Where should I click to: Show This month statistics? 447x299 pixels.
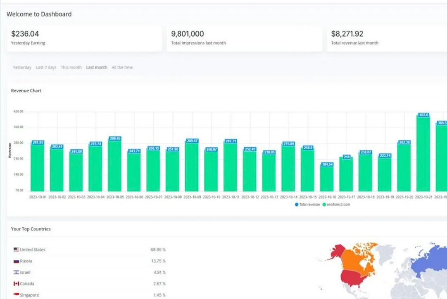click(x=71, y=67)
